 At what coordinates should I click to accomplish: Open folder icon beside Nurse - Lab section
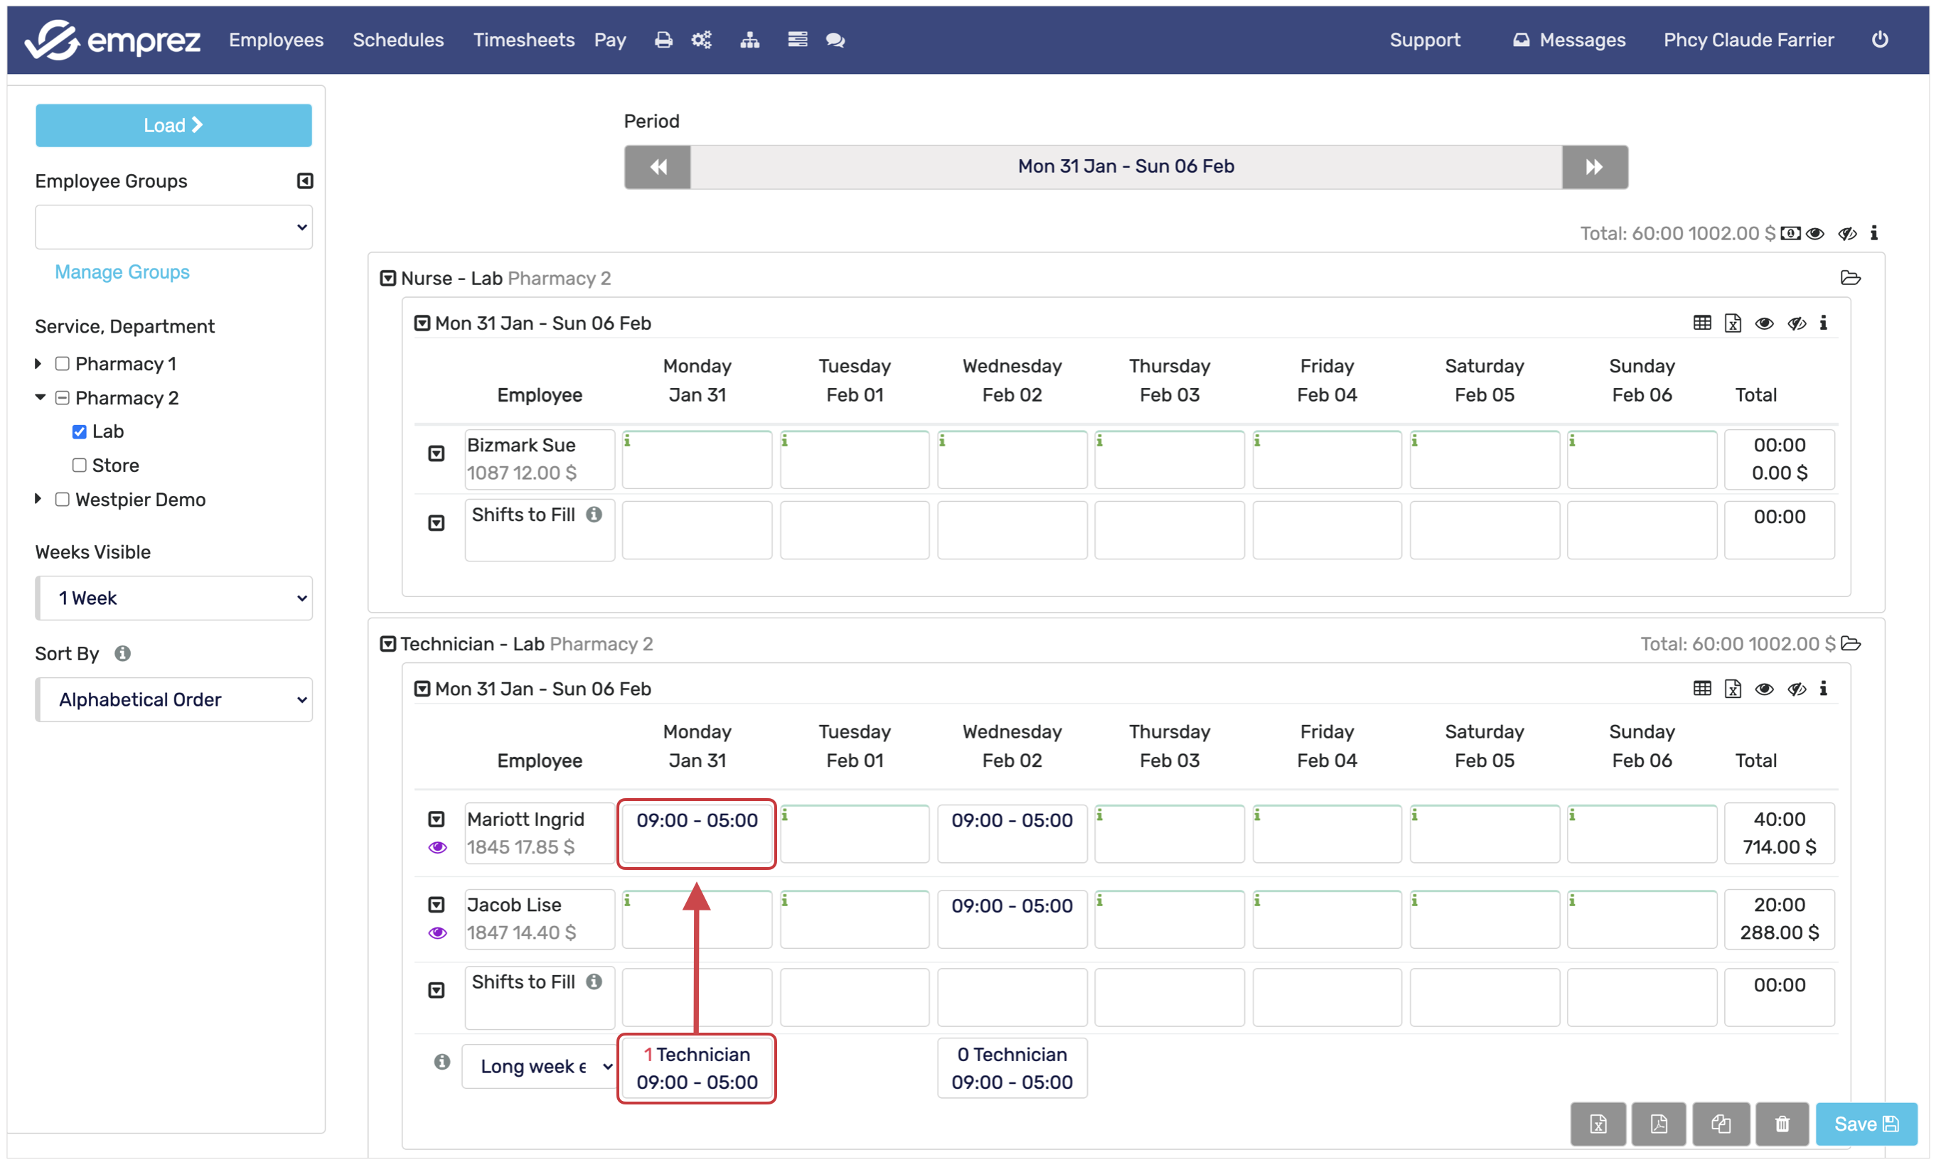[1850, 279]
